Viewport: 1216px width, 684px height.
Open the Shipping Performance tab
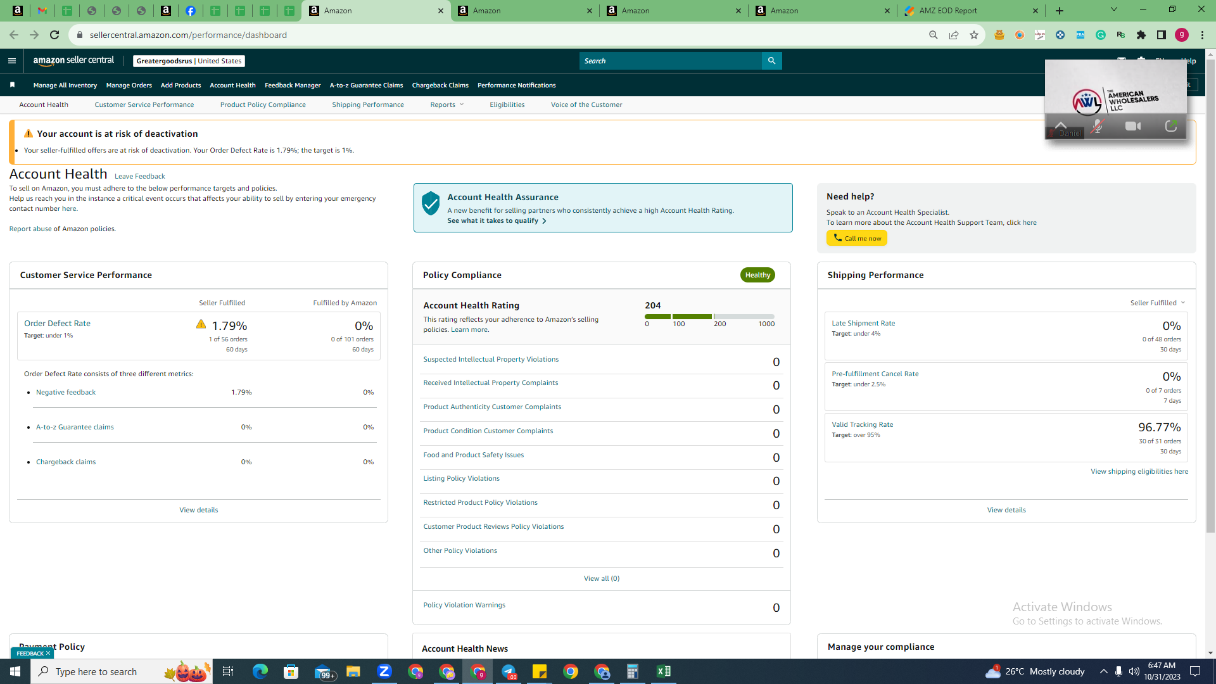[x=368, y=104]
